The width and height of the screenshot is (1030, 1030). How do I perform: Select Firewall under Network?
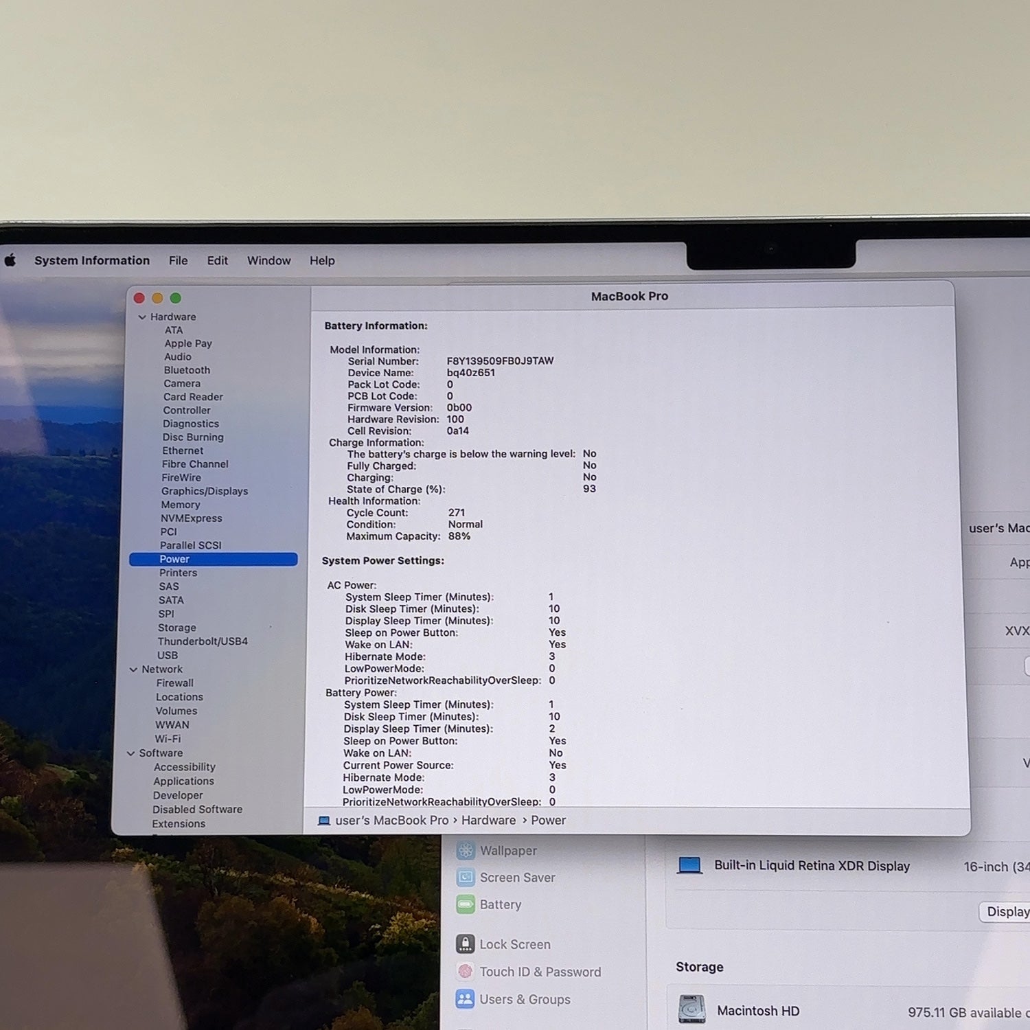tap(175, 683)
